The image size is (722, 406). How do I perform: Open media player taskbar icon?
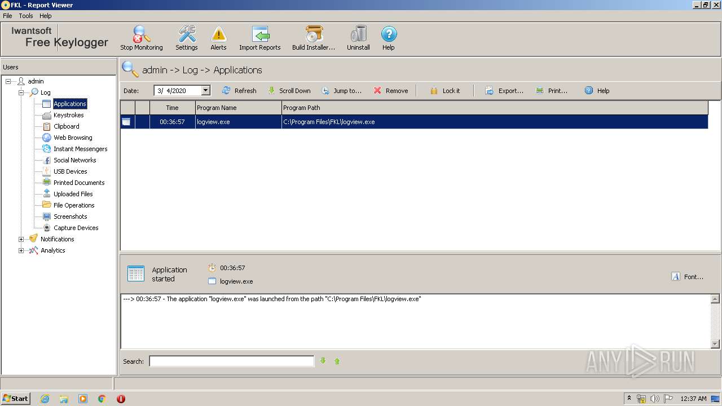[83, 399]
